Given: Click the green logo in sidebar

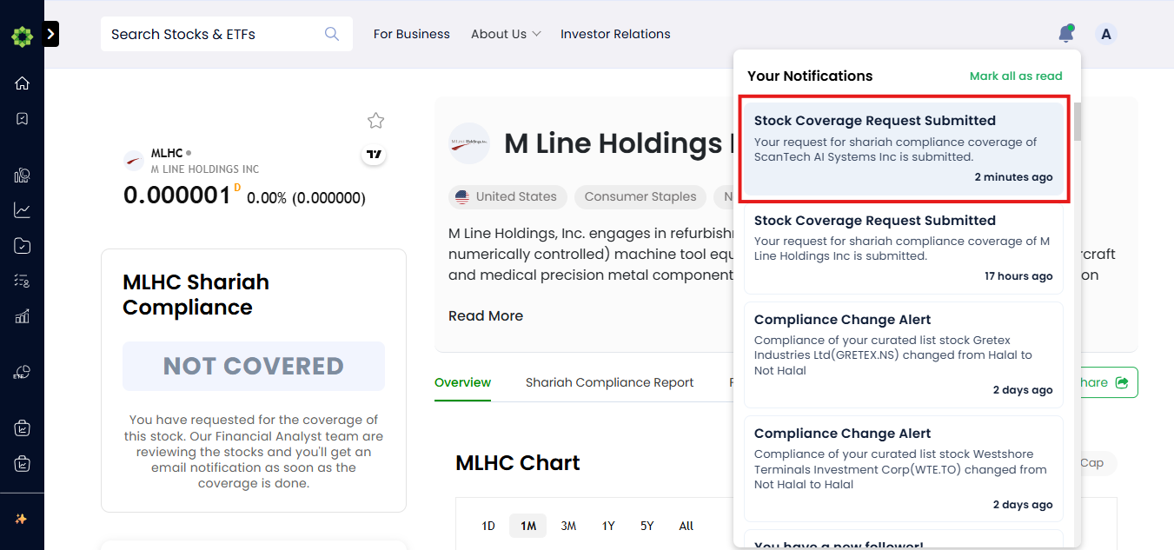Looking at the screenshot, I should click(22, 36).
